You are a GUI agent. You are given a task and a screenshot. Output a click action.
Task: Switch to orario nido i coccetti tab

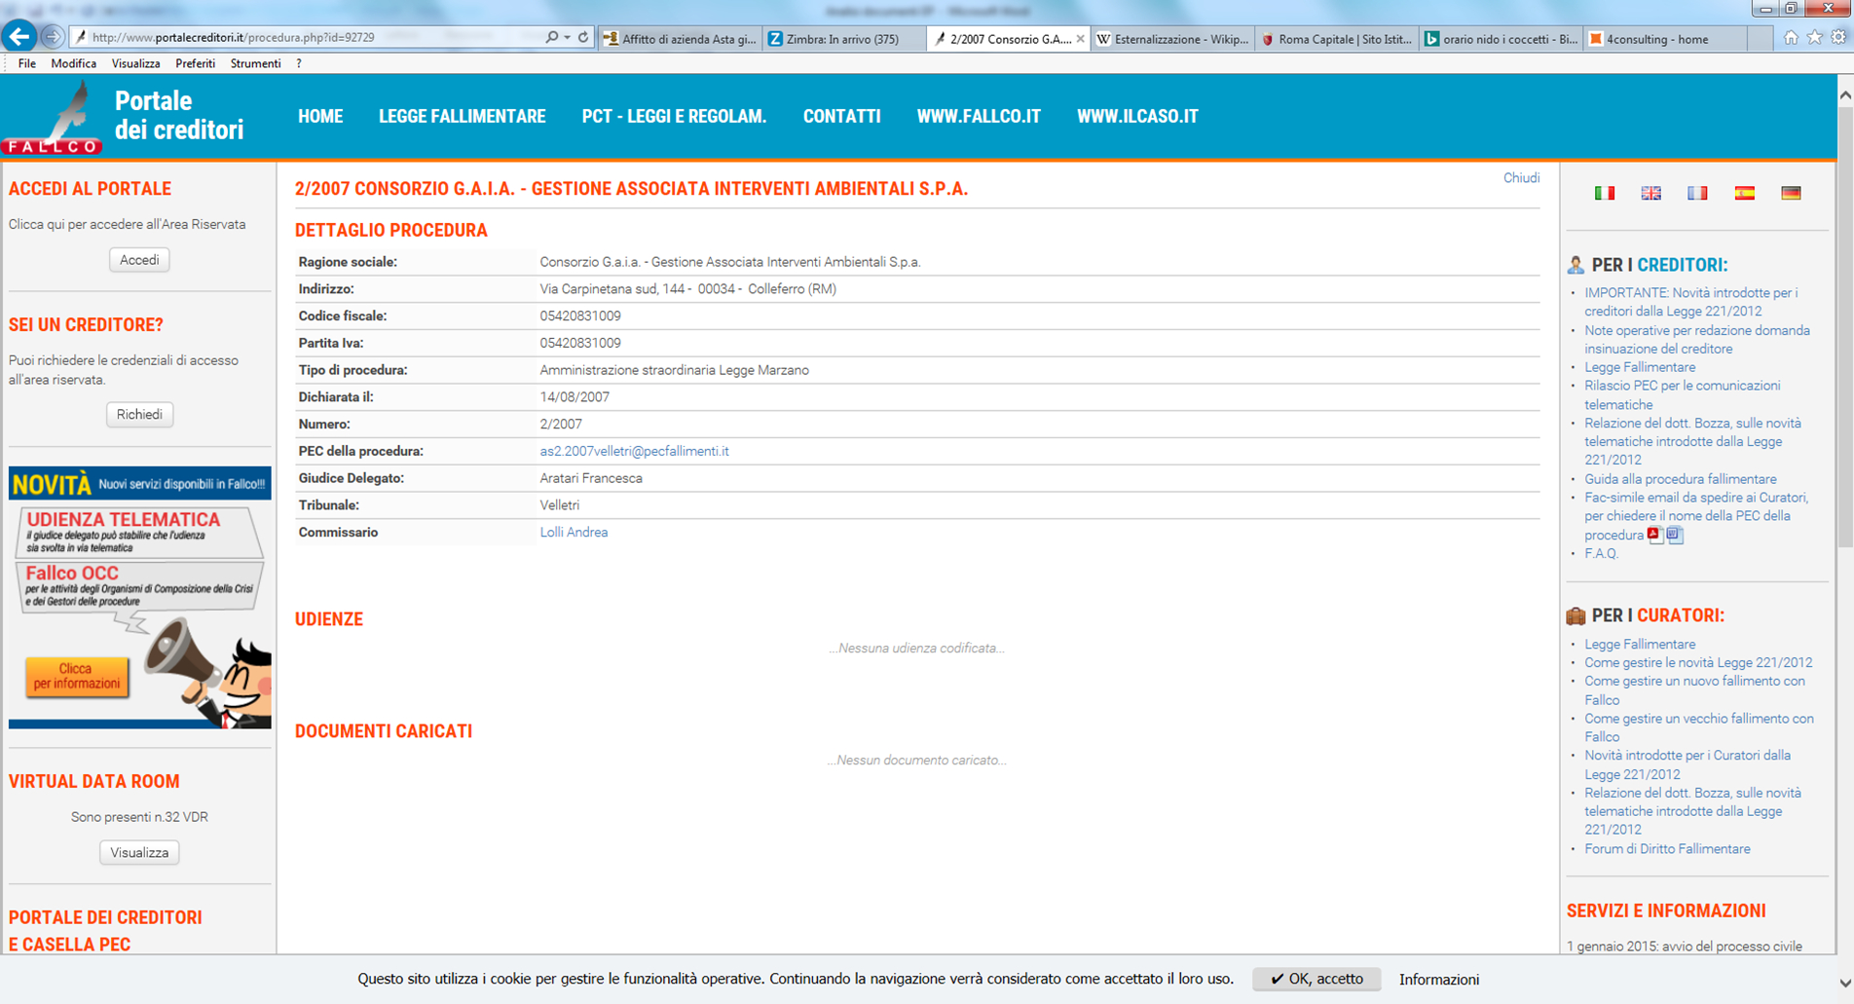click(1501, 39)
